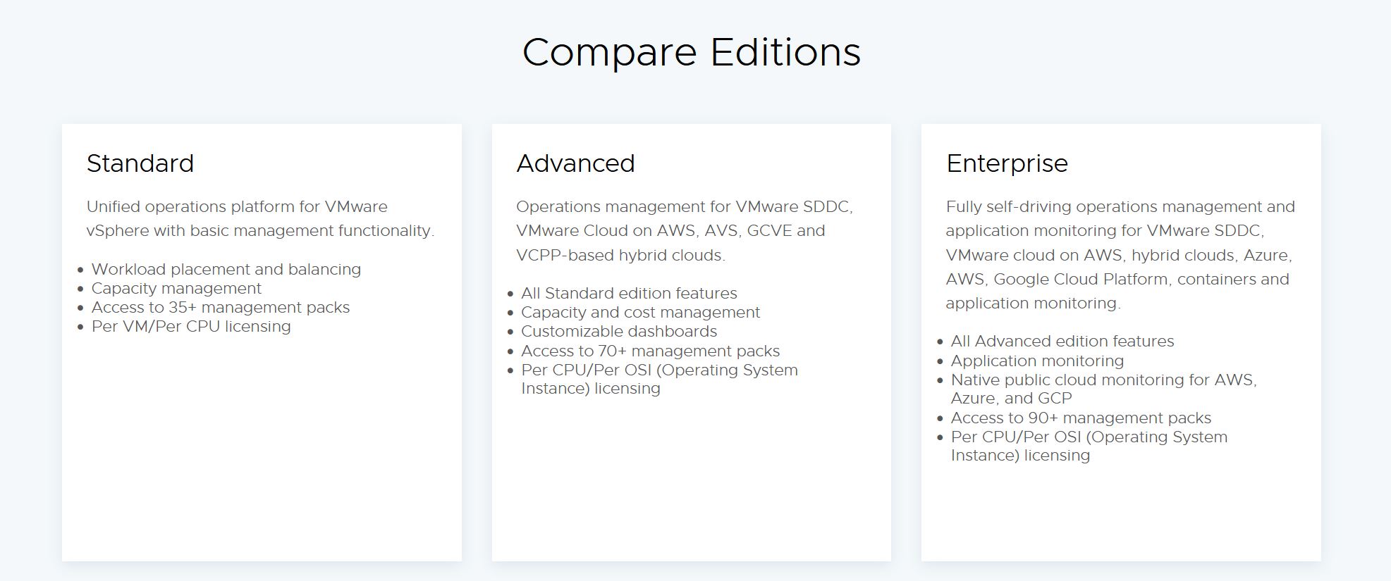The image size is (1391, 581).
Task: Click the Advanced edition description paragraph
Action: coord(684,230)
